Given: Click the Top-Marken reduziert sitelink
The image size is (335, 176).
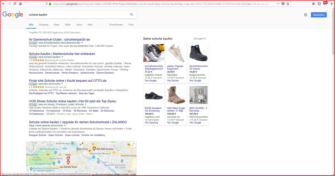Looking at the screenshot, I should tap(66, 93).
